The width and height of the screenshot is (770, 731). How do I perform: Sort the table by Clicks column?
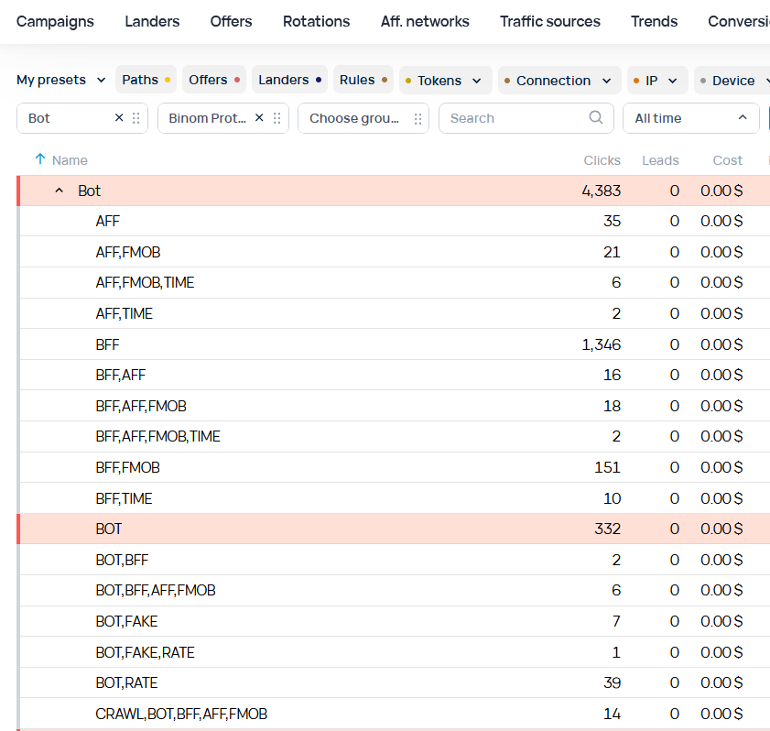[x=602, y=160]
